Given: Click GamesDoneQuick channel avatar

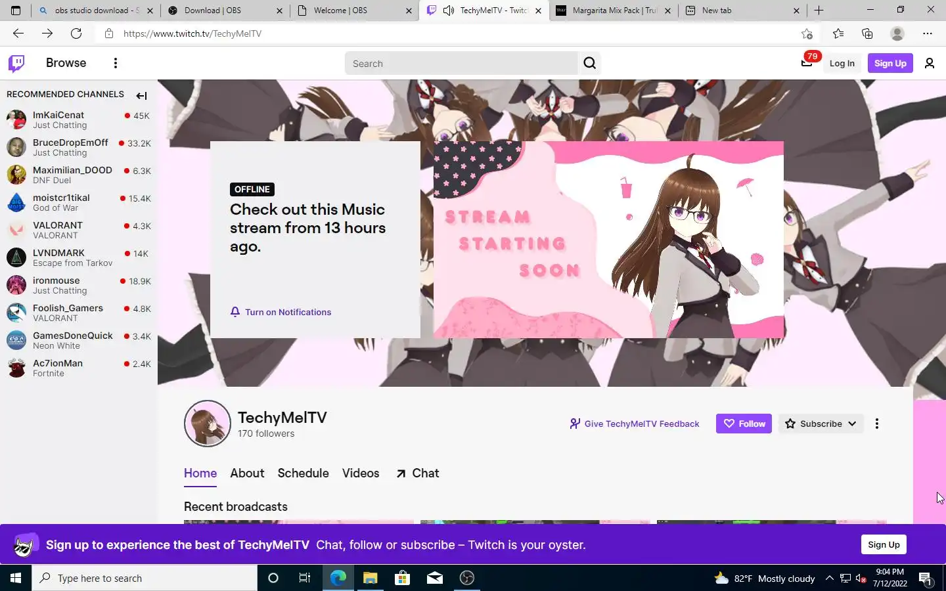Looking at the screenshot, I should (x=16, y=340).
